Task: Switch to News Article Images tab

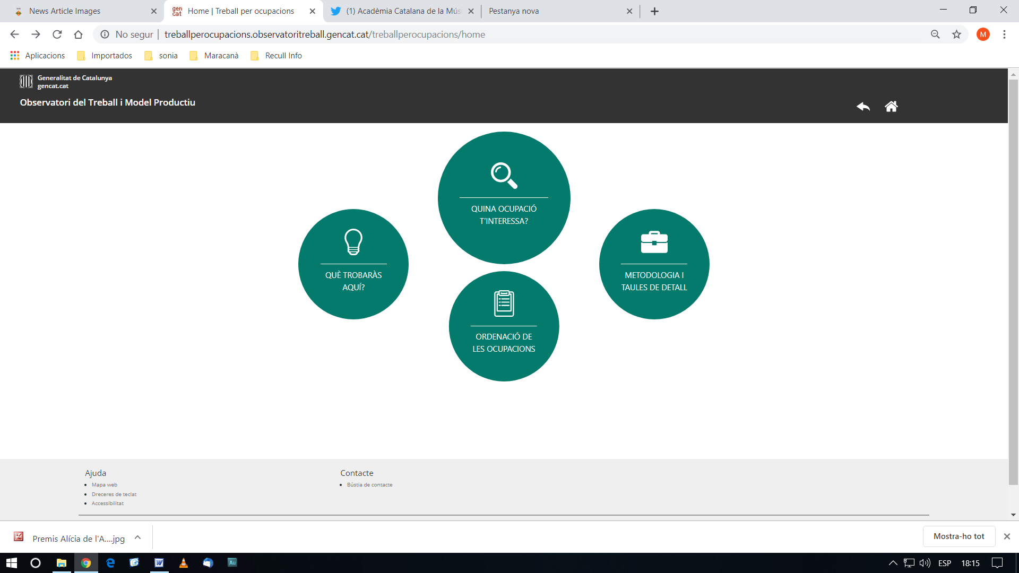Action: tap(65, 11)
